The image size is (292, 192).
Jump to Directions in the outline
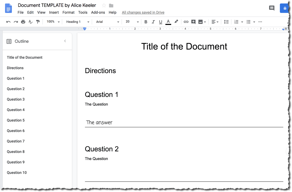point(15,68)
